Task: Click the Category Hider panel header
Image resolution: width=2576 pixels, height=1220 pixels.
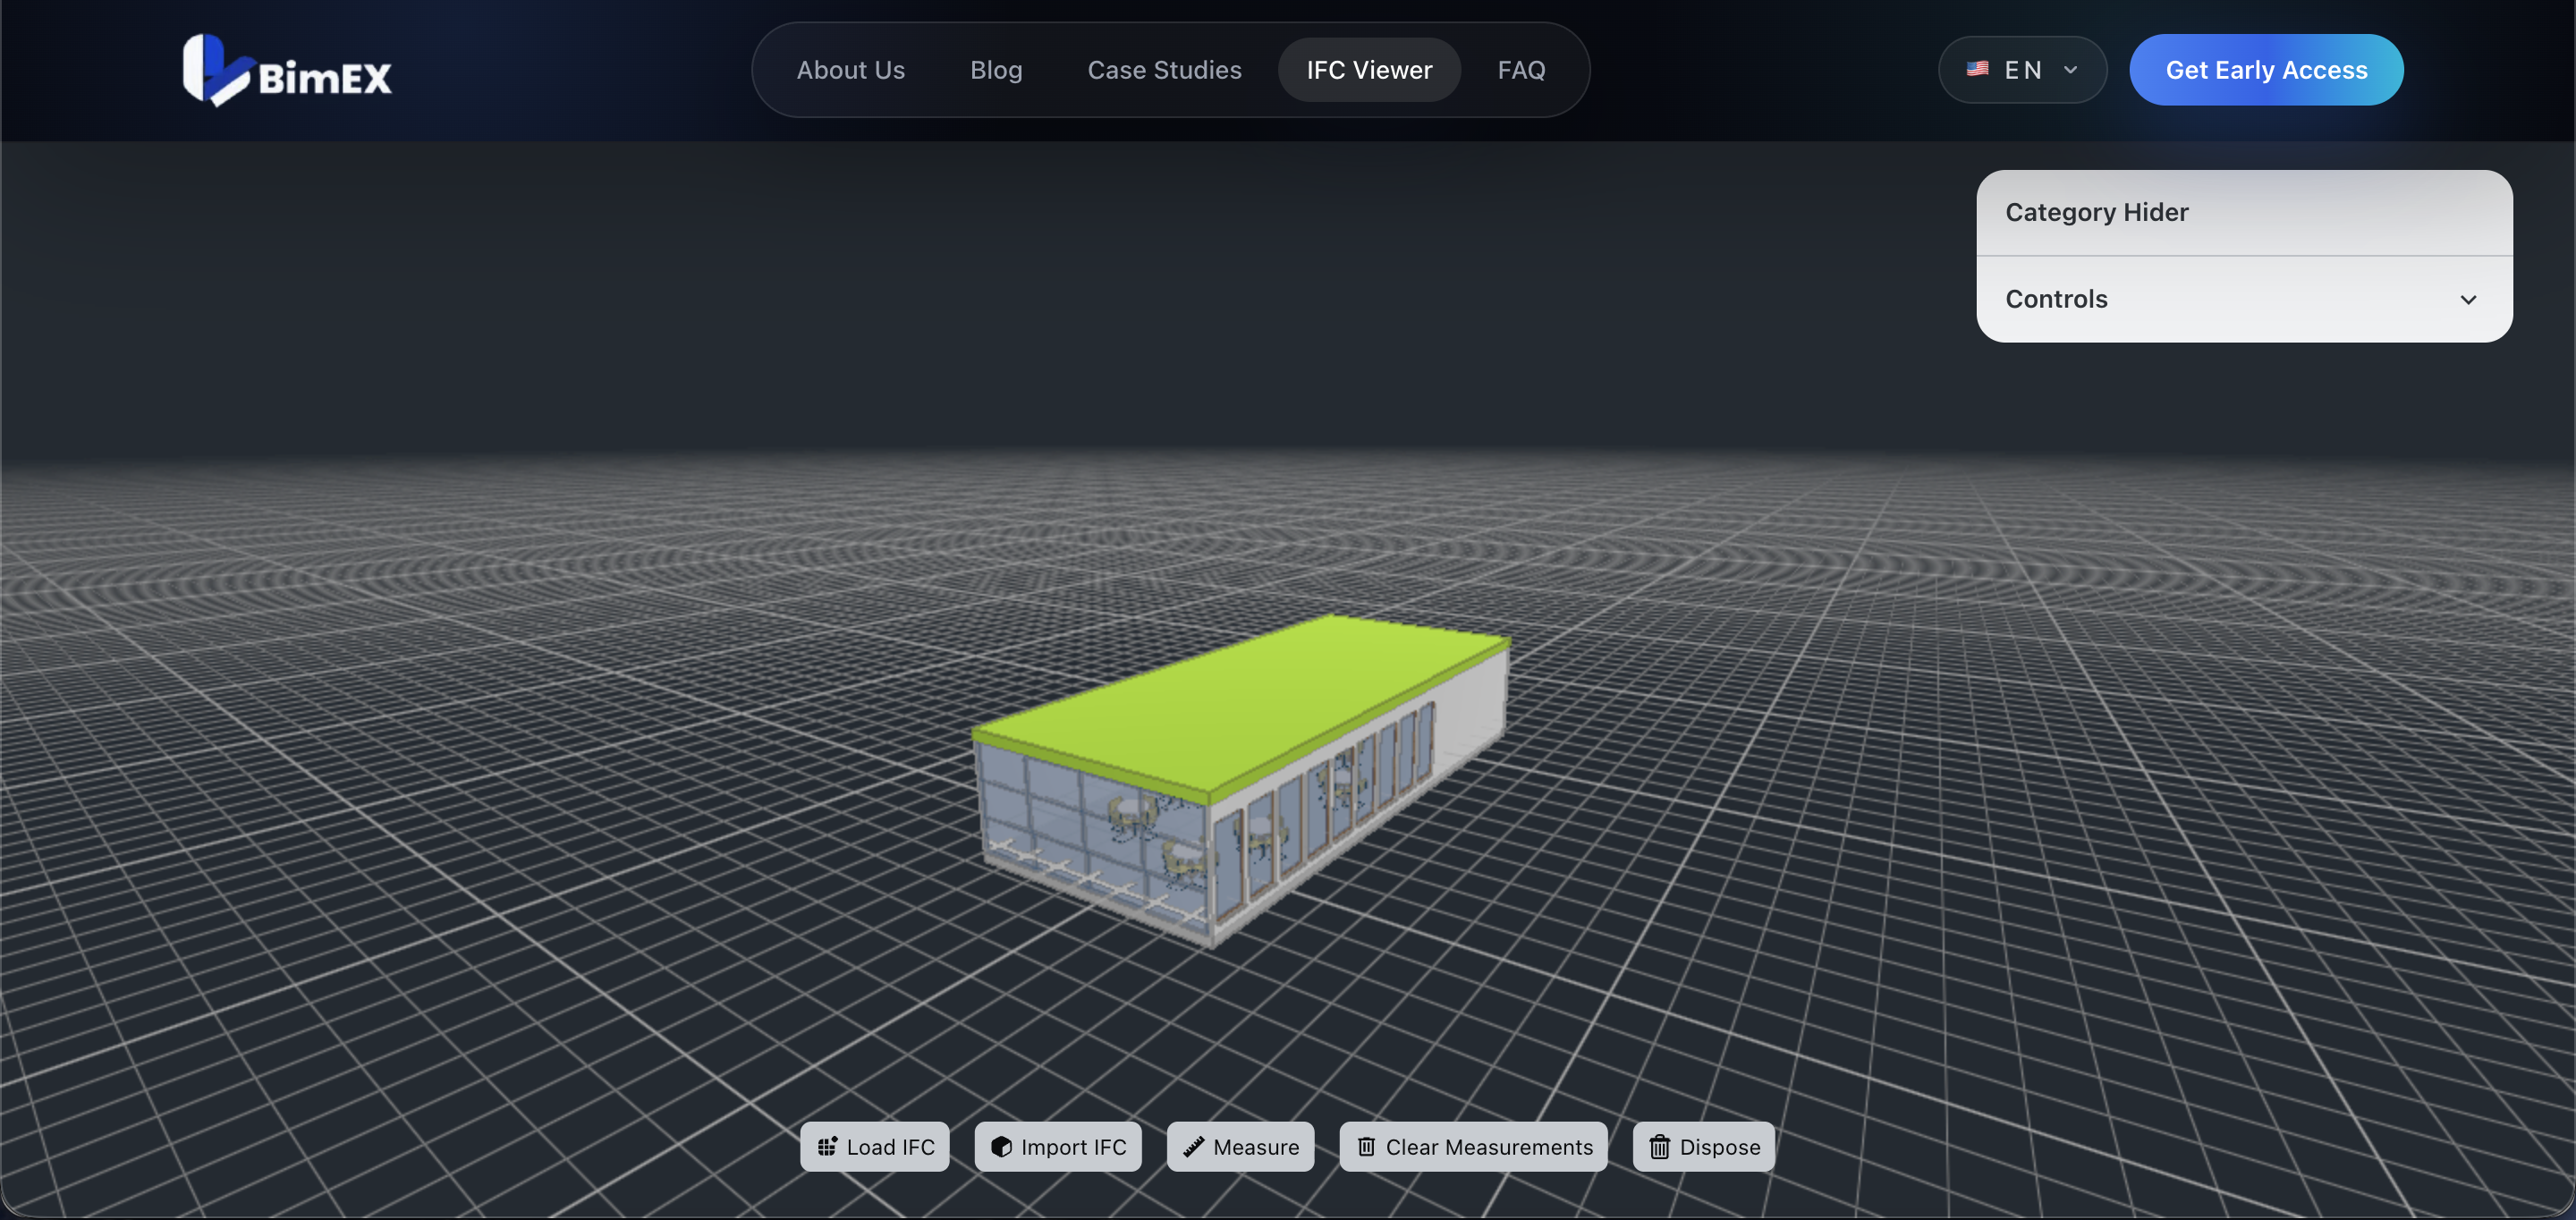Action: point(2244,212)
